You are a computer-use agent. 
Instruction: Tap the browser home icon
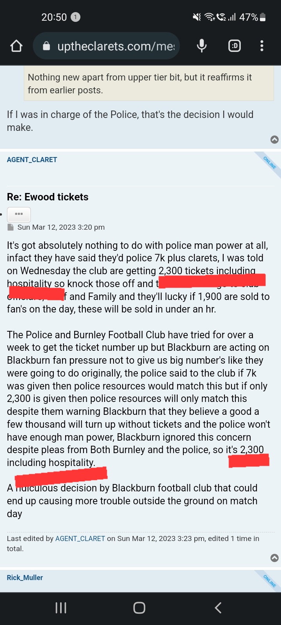(16, 46)
